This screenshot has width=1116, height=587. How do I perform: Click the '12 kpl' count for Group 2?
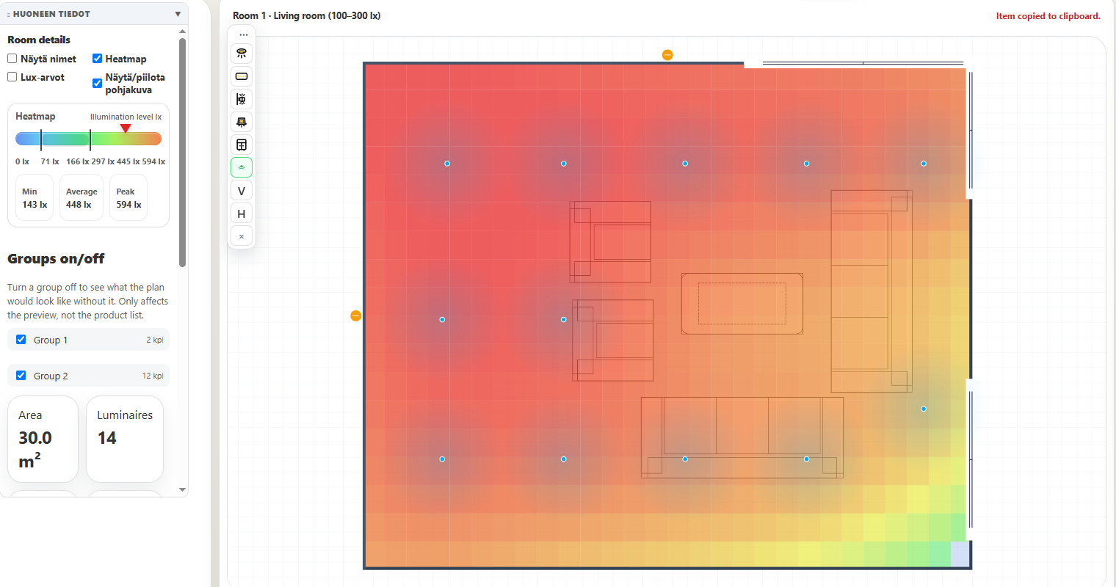[x=153, y=376]
